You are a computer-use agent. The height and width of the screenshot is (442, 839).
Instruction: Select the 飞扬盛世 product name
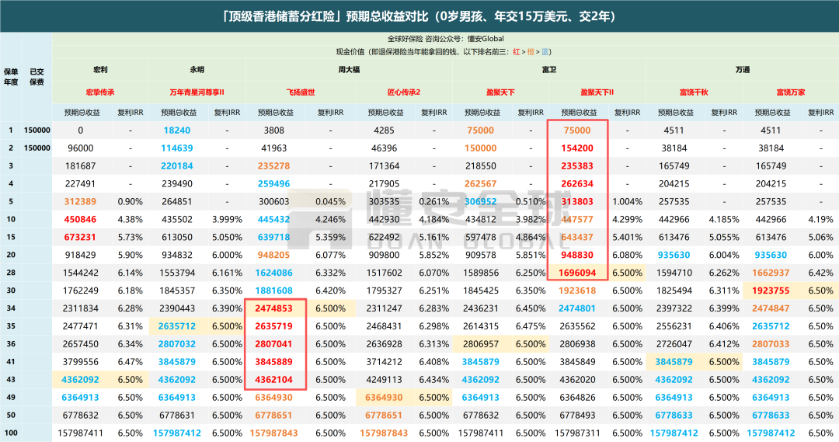pos(301,92)
